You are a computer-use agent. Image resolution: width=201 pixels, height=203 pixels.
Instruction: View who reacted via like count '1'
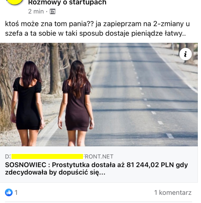16,192
